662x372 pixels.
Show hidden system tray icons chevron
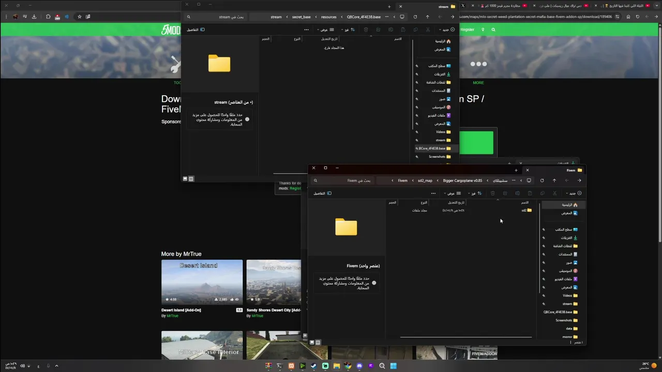tap(56, 366)
